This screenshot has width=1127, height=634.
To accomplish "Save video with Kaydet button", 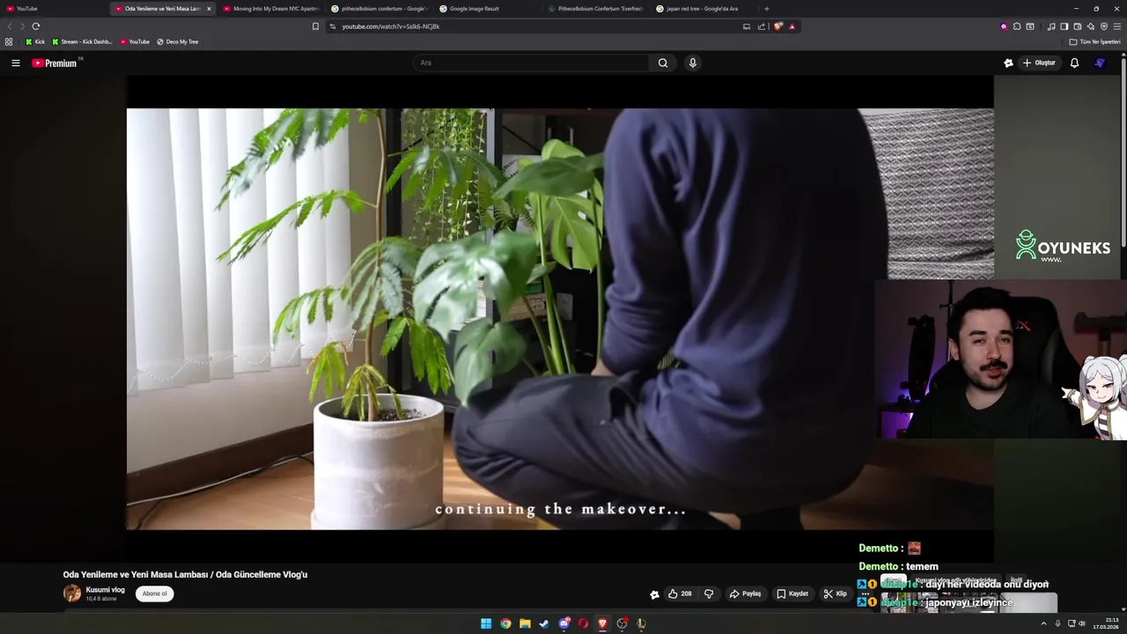I will (792, 593).
